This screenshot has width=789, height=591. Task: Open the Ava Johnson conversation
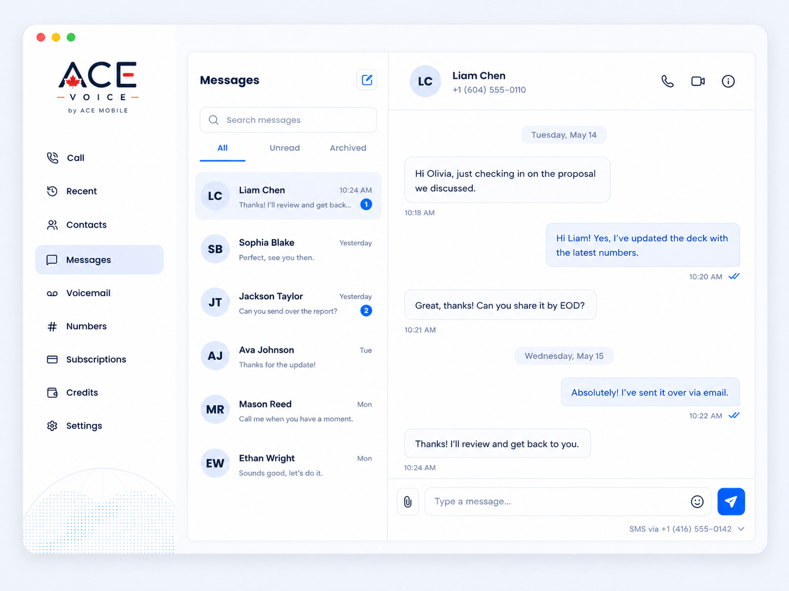click(288, 356)
